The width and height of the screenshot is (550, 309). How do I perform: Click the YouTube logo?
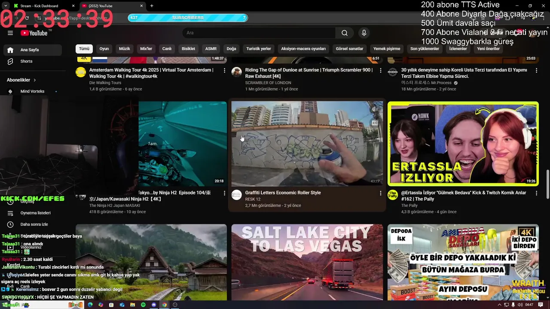point(34,33)
